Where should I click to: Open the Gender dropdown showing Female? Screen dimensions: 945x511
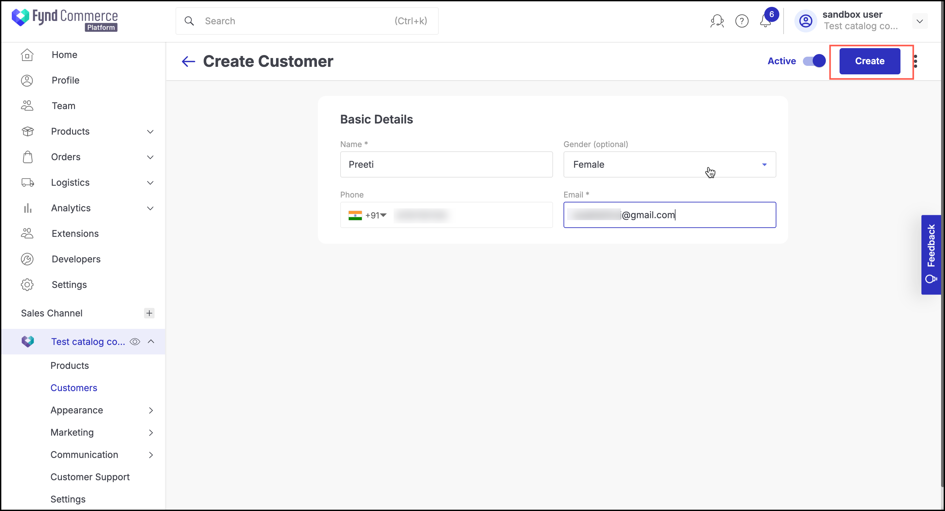pyautogui.click(x=670, y=164)
